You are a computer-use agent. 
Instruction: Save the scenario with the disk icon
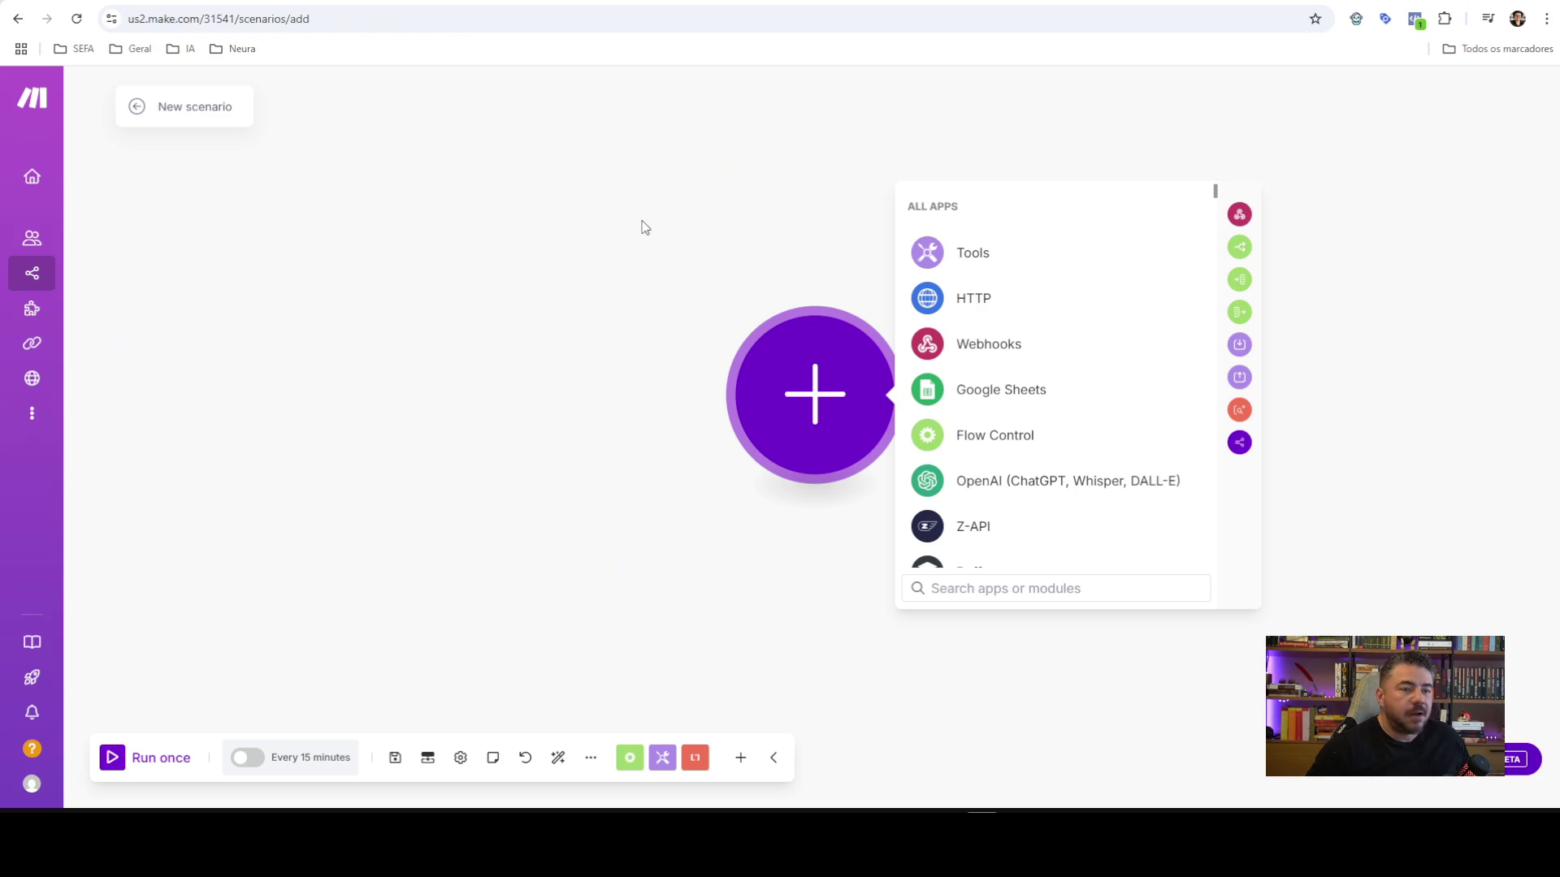tap(395, 758)
